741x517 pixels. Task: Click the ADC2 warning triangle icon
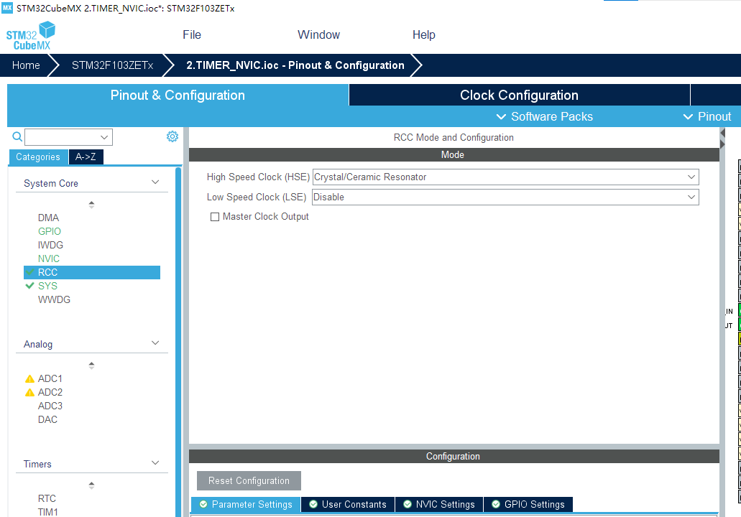tap(29, 392)
